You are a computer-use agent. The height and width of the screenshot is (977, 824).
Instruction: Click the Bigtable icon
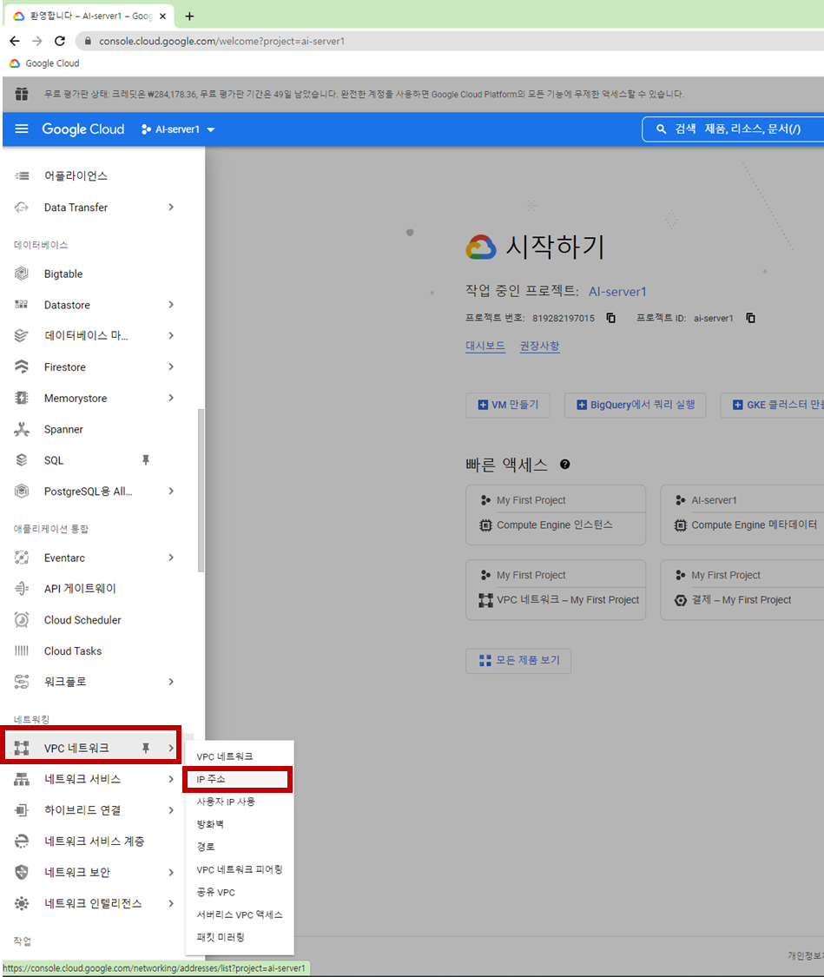tap(22, 274)
